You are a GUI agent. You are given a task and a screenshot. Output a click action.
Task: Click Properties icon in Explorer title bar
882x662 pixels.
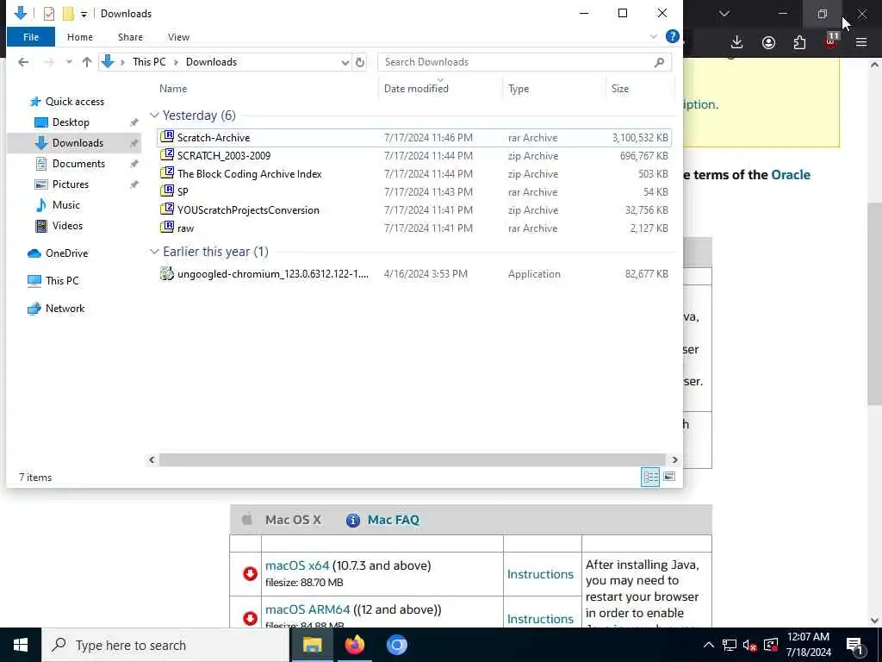[49, 14]
